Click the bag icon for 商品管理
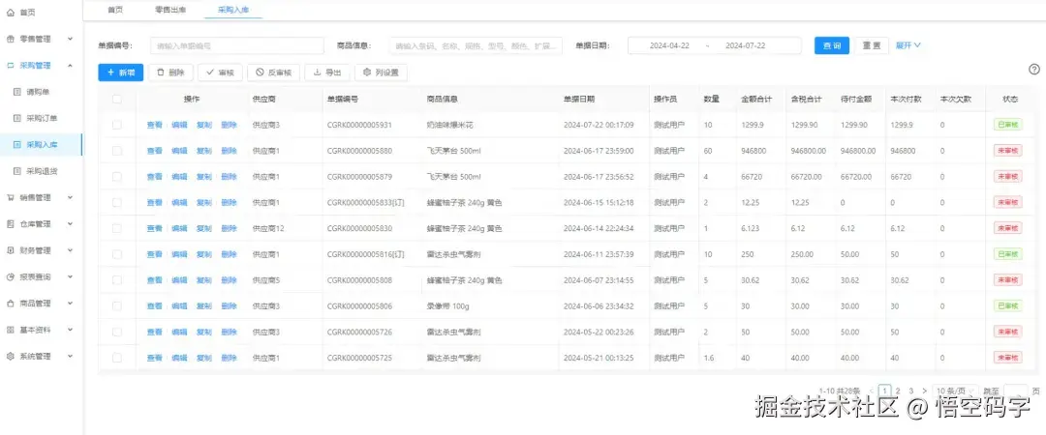Image resolution: width=1046 pixels, height=435 pixels. point(10,304)
